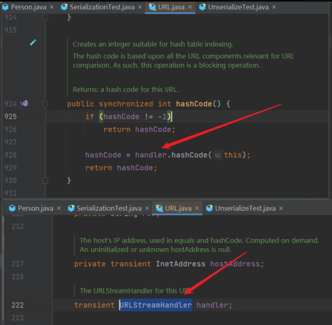The width and height of the screenshot is (332, 325).
Task: Click 'private' keyword at line 217
Action: coord(90,264)
